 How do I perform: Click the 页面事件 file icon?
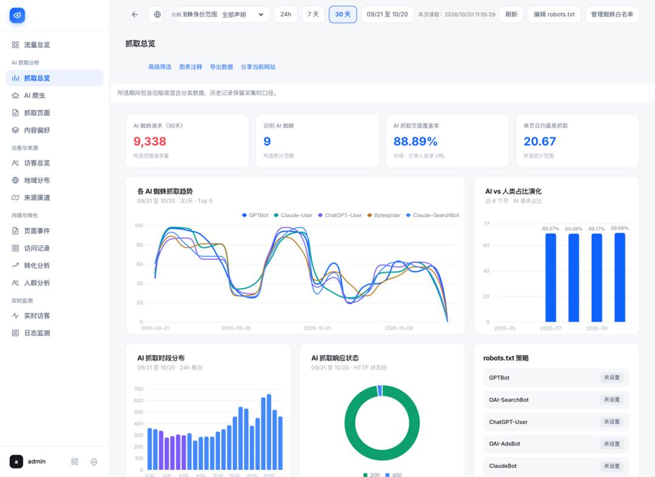tap(15, 231)
